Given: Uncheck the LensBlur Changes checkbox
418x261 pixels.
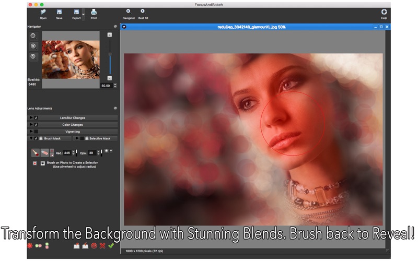Looking at the screenshot, I should (x=36, y=118).
